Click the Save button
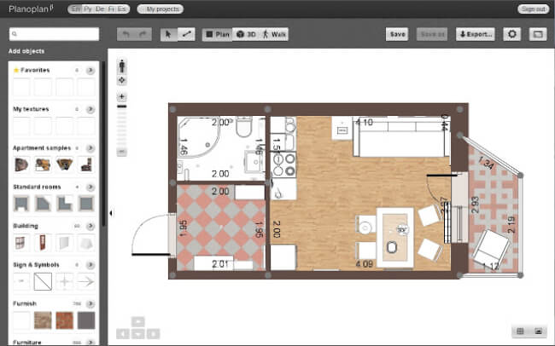Image resolution: width=555 pixels, height=346 pixels. (397, 34)
